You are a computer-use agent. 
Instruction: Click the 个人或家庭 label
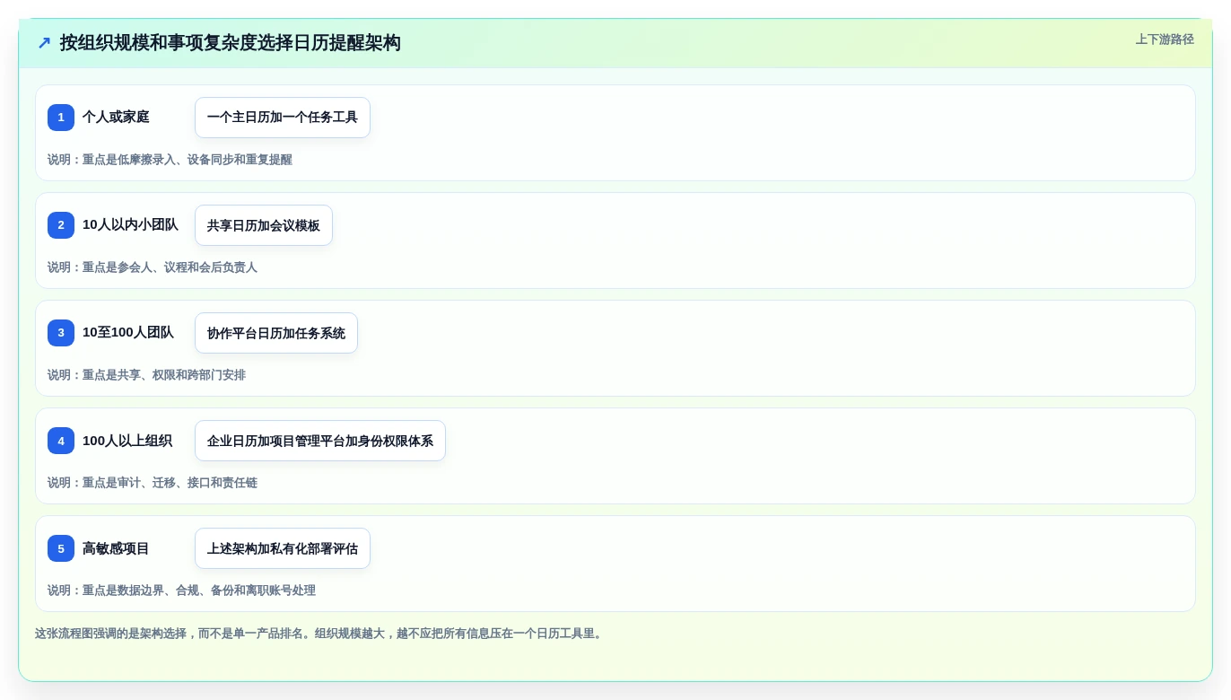point(116,117)
